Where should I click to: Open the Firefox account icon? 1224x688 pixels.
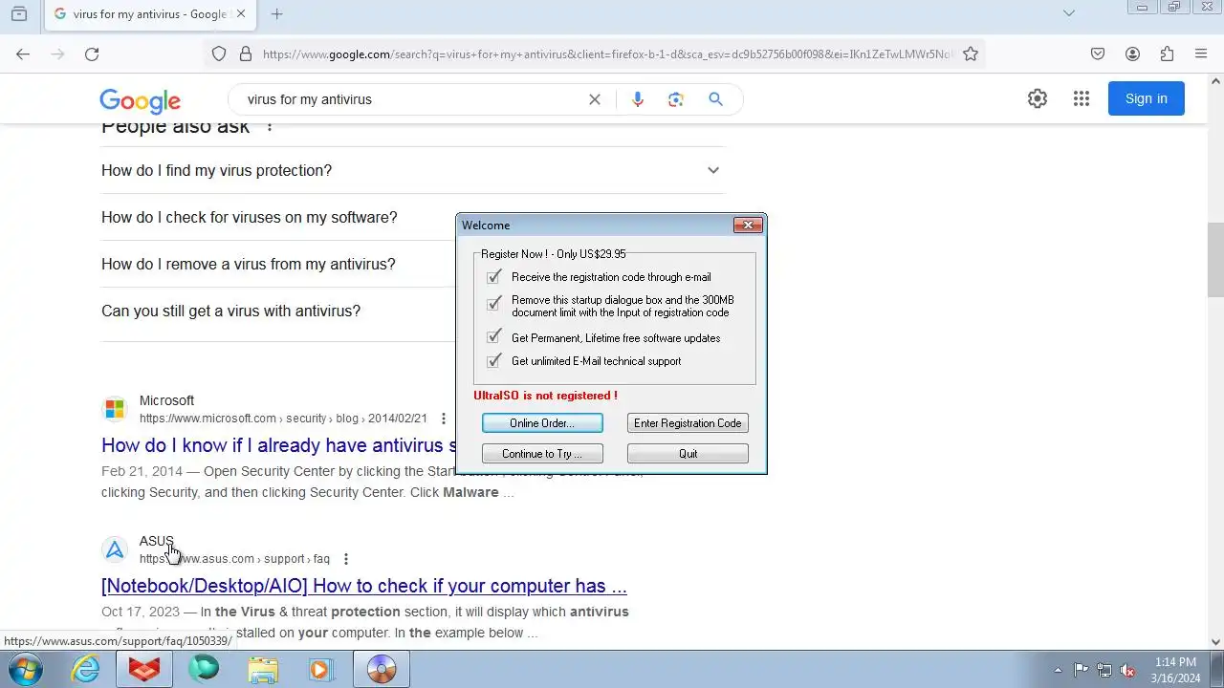tap(1132, 54)
